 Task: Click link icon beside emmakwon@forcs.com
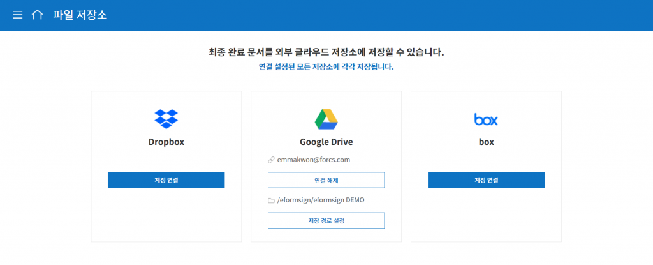pyautogui.click(x=271, y=160)
